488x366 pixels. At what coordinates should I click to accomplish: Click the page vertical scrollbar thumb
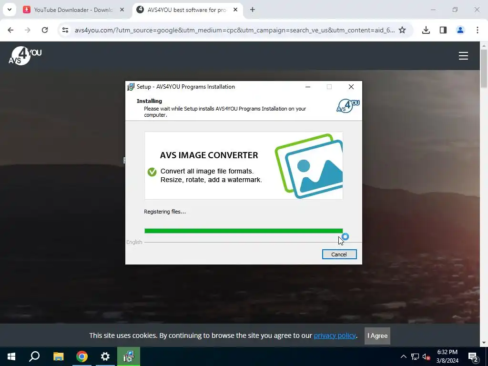click(x=484, y=68)
